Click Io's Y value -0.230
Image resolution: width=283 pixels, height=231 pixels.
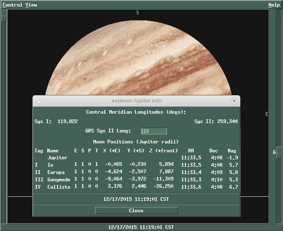click(x=137, y=164)
